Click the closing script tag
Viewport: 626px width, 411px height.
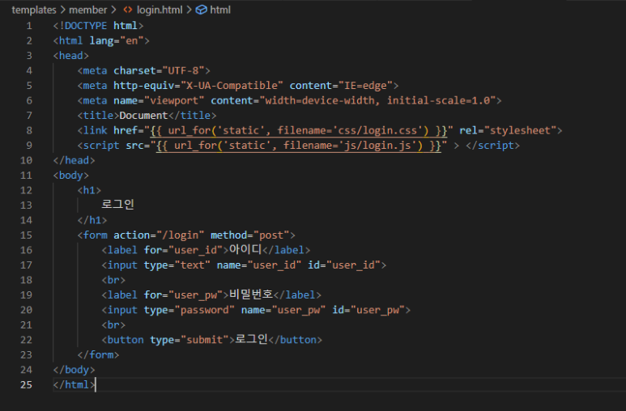pos(492,146)
